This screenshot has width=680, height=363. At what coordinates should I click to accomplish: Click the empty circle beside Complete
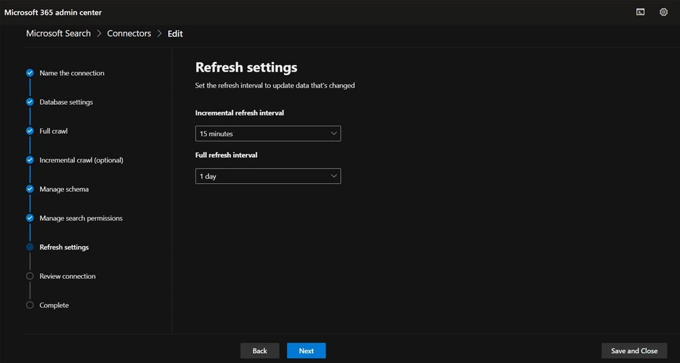[x=30, y=305]
